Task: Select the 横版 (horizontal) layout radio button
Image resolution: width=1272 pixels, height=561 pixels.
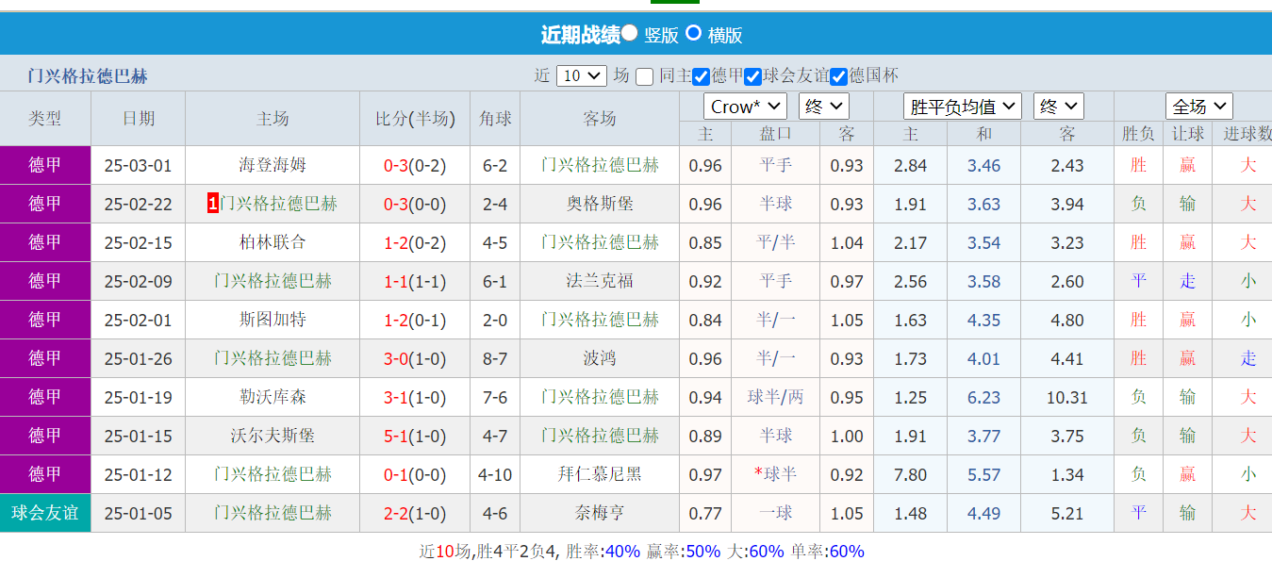Action: click(x=695, y=35)
